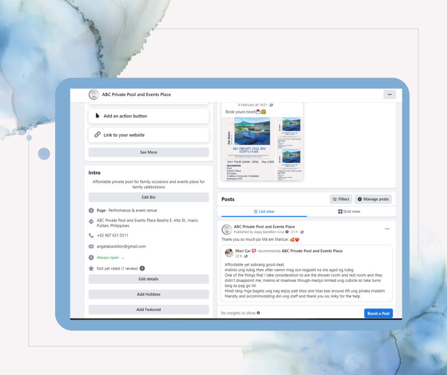Screen dimensions: 447x375
Task: Click the location pin icon by the address
Action: [x=91, y=221]
